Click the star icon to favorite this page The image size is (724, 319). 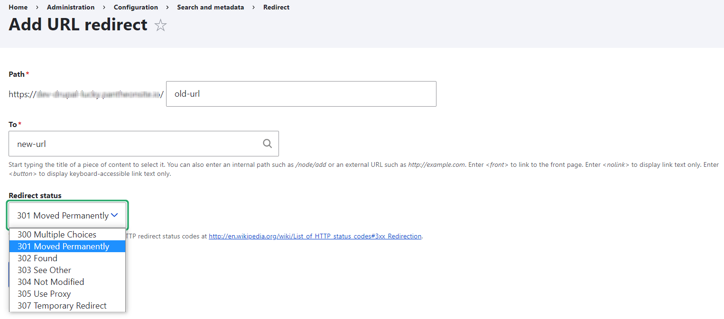point(161,26)
